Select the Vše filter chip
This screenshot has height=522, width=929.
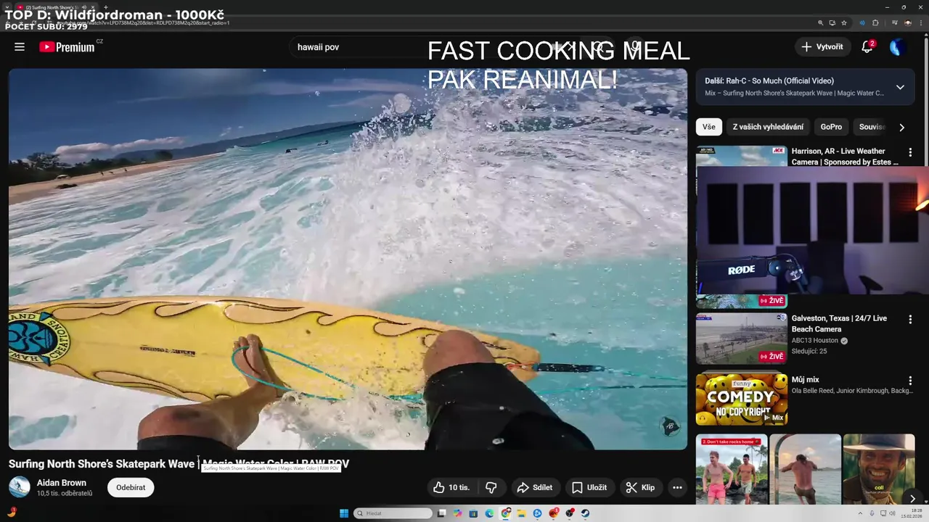click(708, 127)
